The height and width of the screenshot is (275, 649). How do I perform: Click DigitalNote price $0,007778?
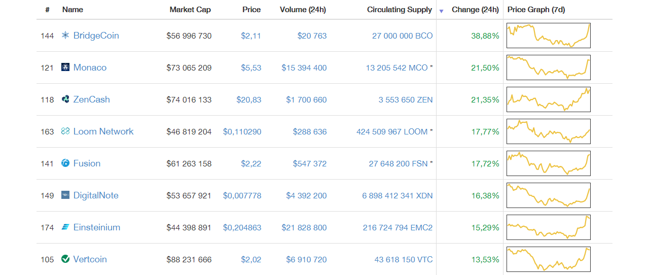pyautogui.click(x=242, y=195)
